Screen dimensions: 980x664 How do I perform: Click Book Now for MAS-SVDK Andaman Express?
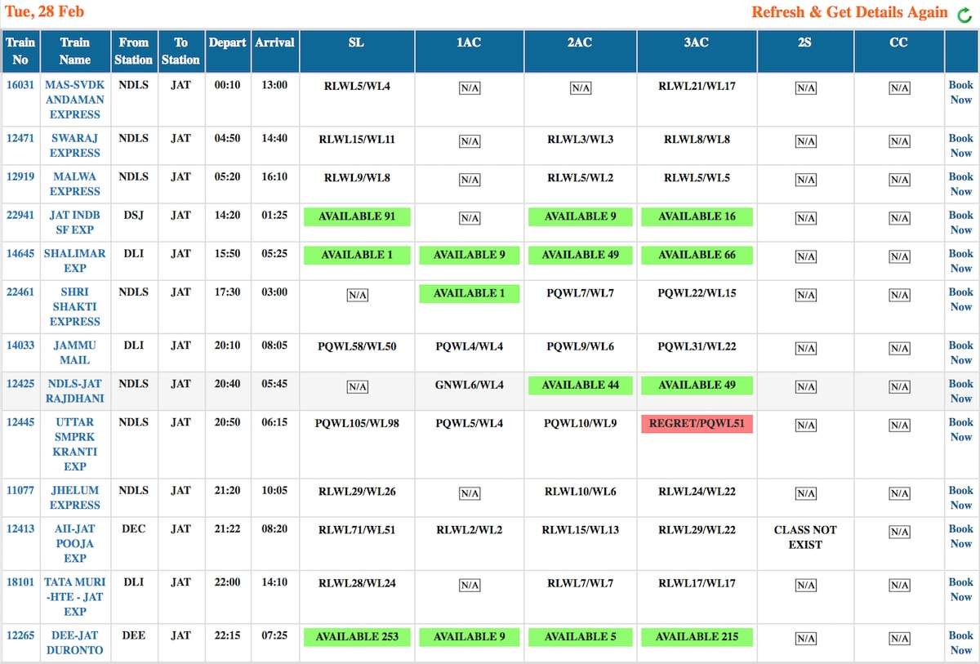pyautogui.click(x=960, y=92)
